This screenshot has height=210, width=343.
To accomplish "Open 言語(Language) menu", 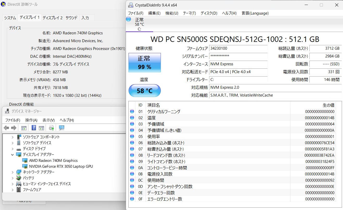I will pos(255,13).
